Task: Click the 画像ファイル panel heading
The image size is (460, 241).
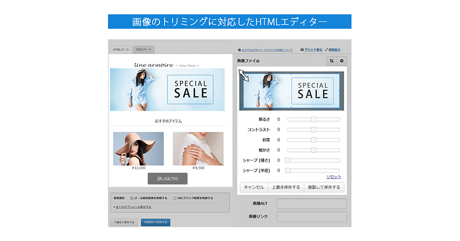Action: coord(248,61)
